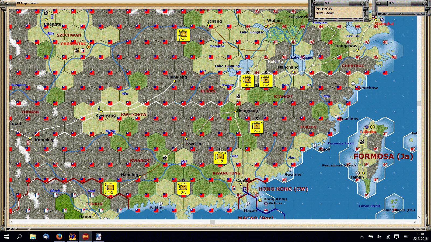Click the Kunming city dot

click(x=30, y=138)
